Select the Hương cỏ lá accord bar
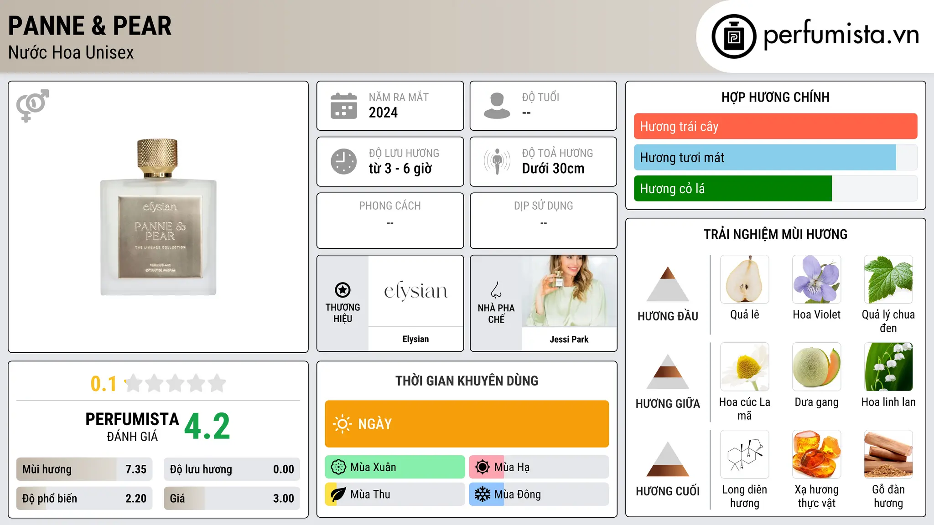Viewport: 934px width, 525px height. (x=775, y=188)
